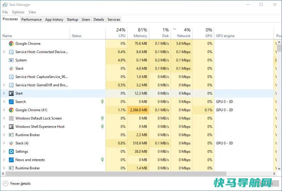Switch to the Services tab
This screenshot has width=282, height=191.
(x=114, y=19)
